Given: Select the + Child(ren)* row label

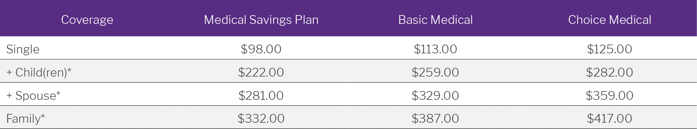Looking at the screenshot, I should (39, 73).
